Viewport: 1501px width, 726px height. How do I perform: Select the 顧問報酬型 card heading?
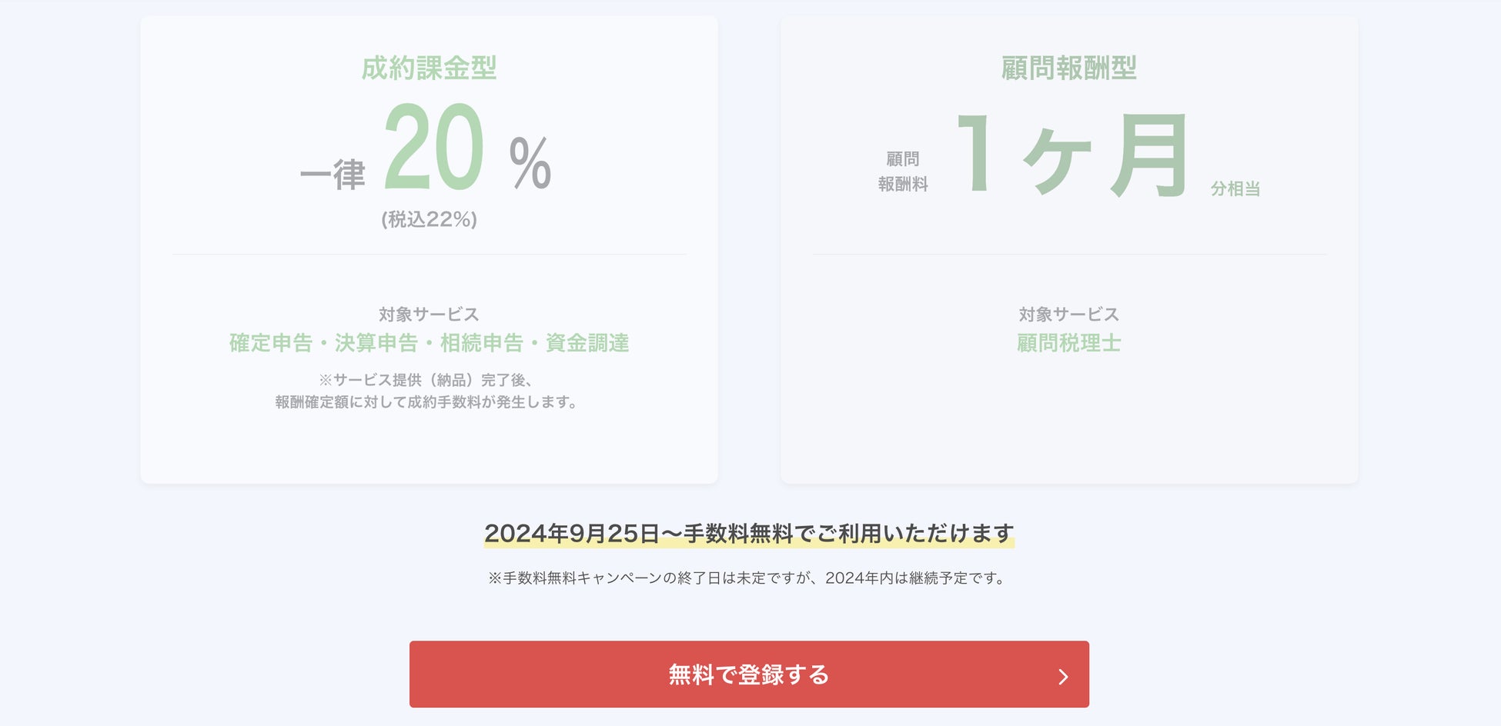1069,68
